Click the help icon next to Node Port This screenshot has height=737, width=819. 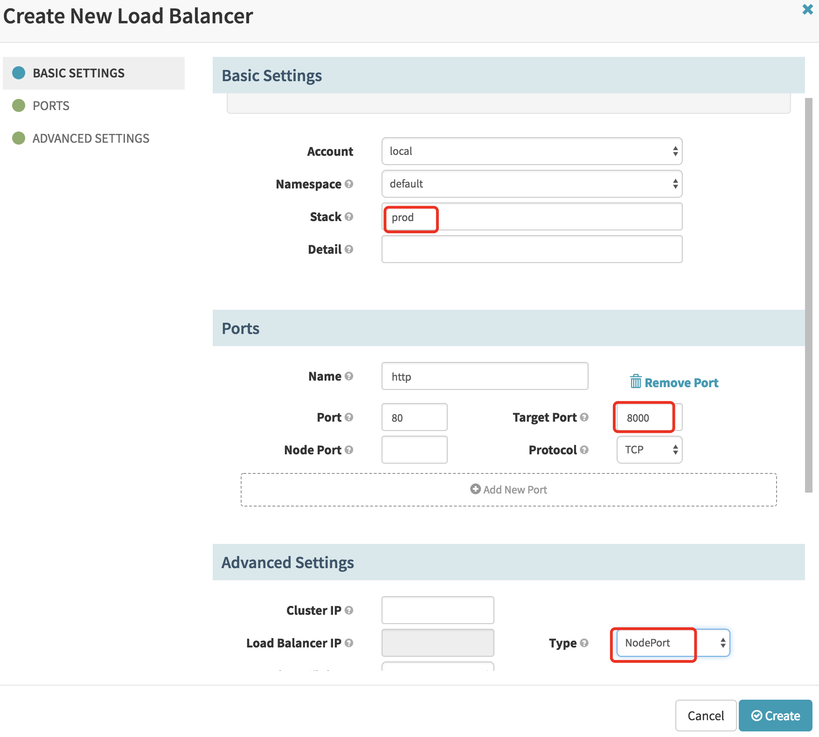tap(349, 450)
